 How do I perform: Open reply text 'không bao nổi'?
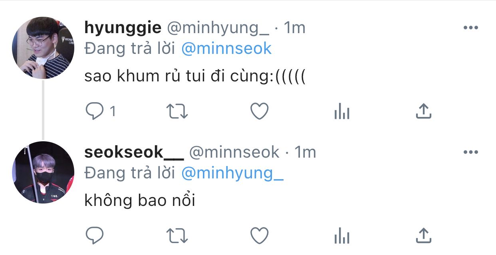140,200
